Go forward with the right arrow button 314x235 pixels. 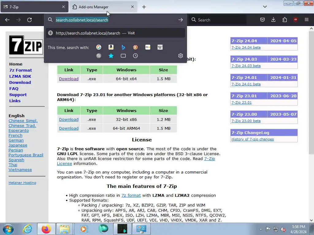tap(18, 20)
